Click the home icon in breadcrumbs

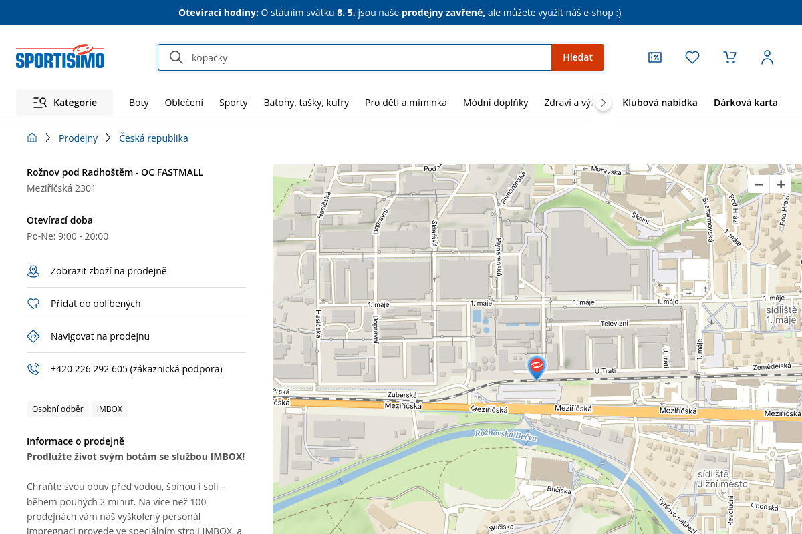coord(32,138)
